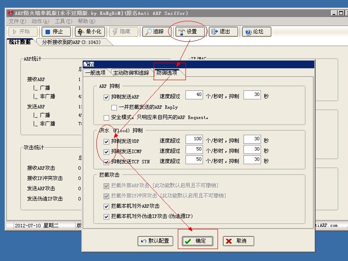
Task: Click UDP suppress seconds field
Action: 252,139
